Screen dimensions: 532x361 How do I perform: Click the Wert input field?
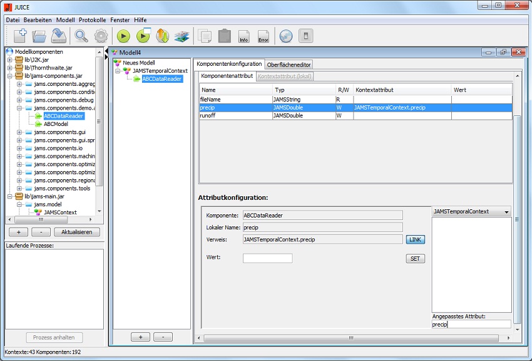pos(267,258)
